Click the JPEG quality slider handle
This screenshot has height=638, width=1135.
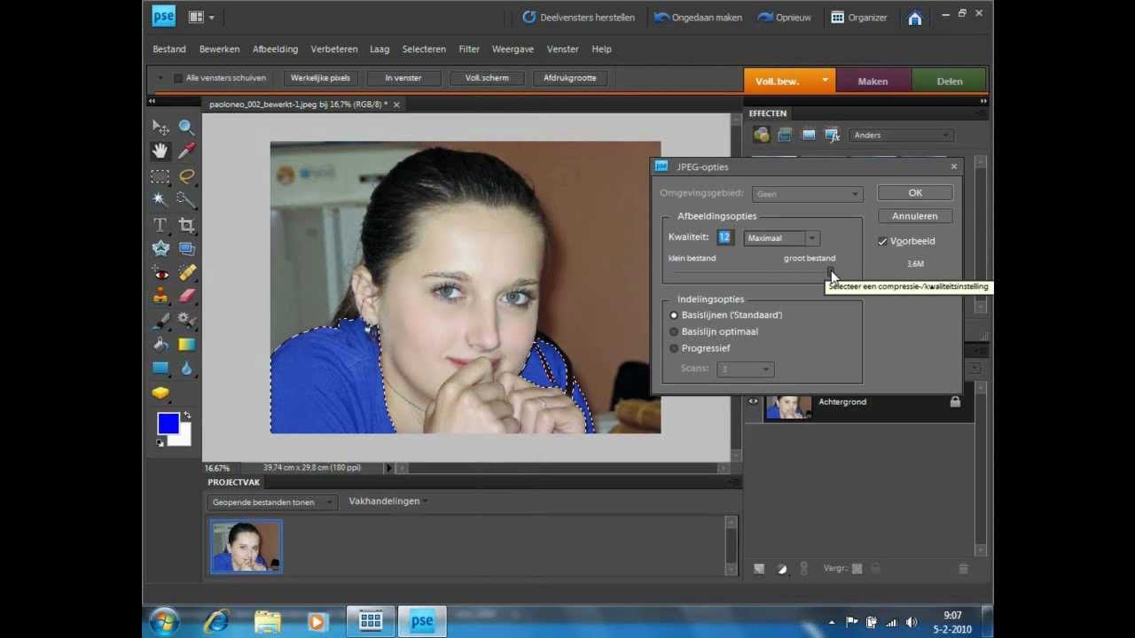(830, 271)
